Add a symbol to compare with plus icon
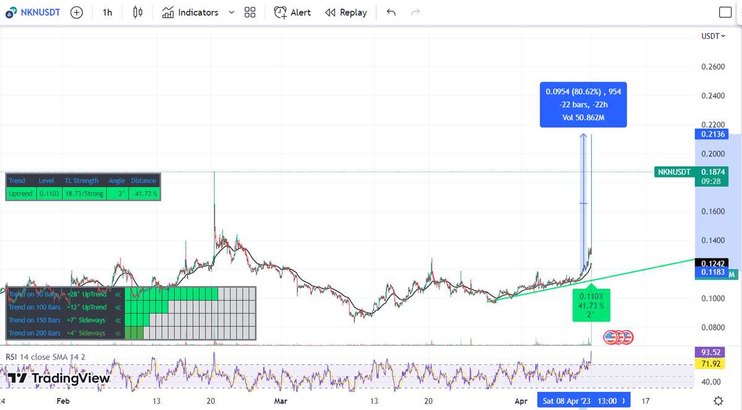Screen dimensions: 742x410 (77, 12)
